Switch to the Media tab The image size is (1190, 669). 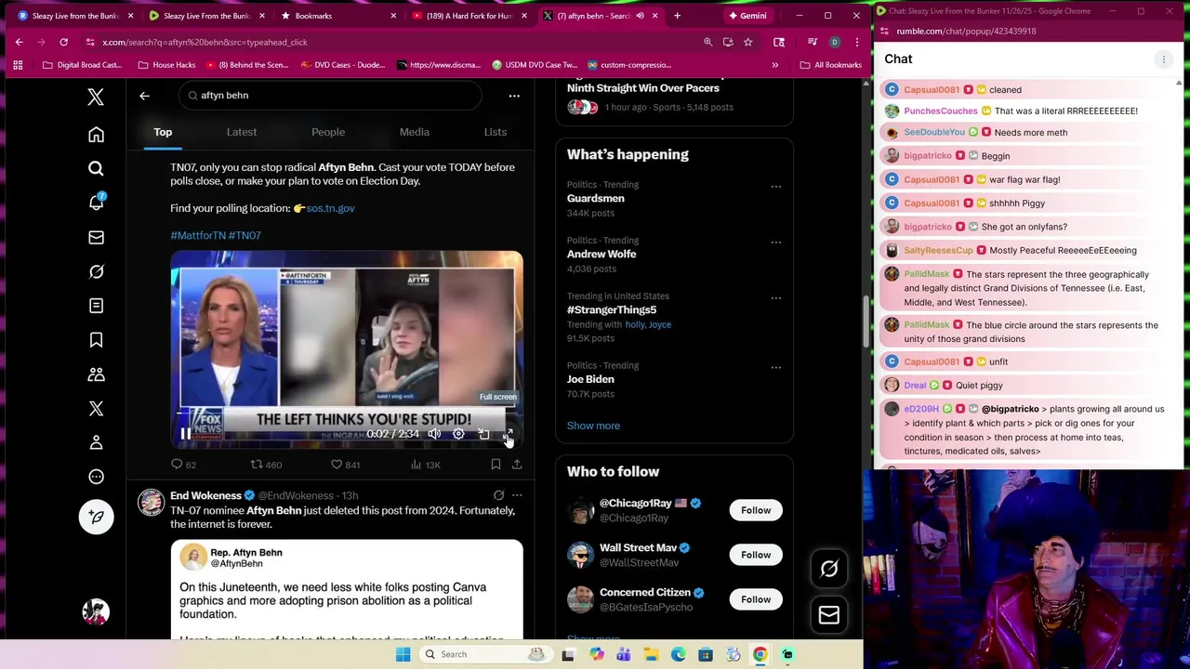pyautogui.click(x=415, y=132)
